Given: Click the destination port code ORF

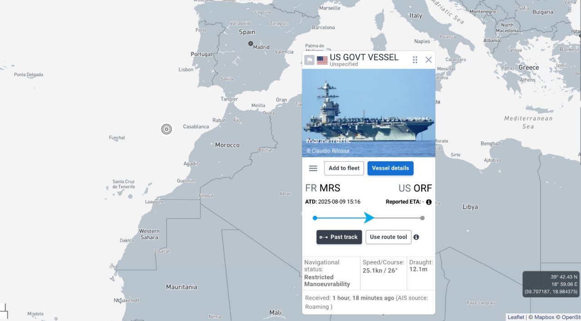Looking at the screenshot, I should tap(423, 188).
